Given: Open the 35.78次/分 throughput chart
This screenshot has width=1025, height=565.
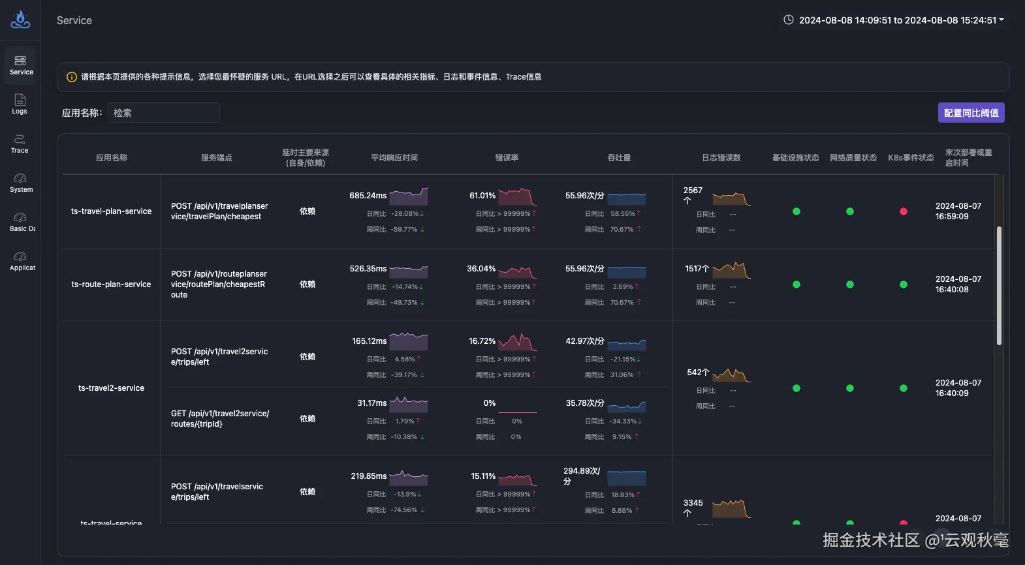Looking at the screenshot, I should click(x=627, y=405).
